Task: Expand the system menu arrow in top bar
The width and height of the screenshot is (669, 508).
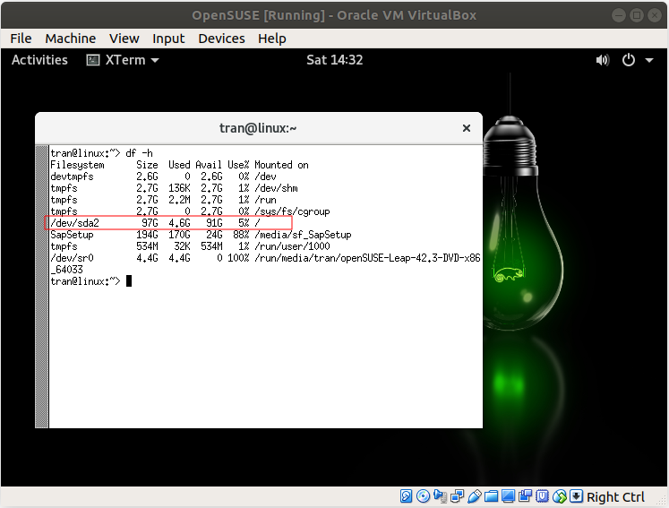Action: pos(649,61)
